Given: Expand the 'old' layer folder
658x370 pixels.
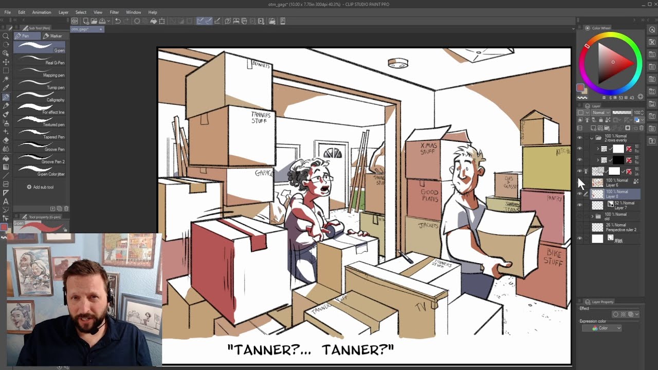Looking at the screenshot, I should (592, 216).
